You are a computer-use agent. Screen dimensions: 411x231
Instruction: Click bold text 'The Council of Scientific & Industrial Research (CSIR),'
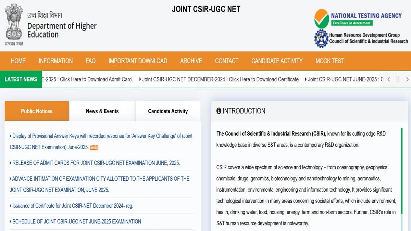point(271,134)
